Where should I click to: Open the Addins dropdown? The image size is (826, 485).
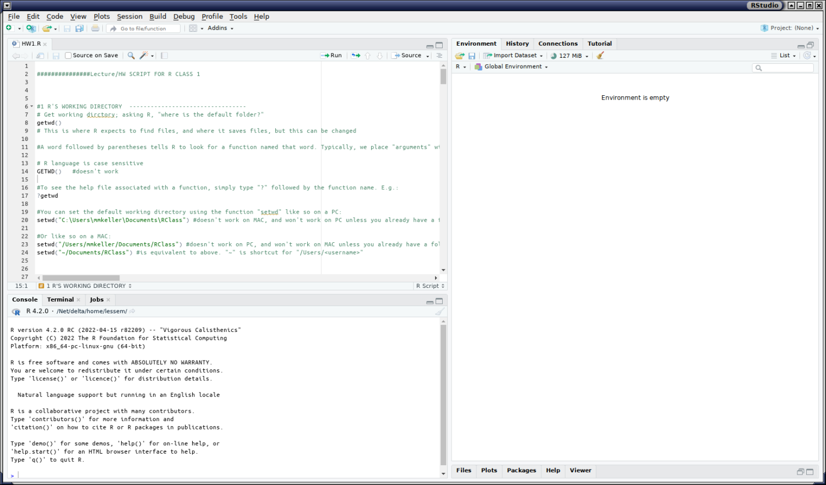(220, 28)
